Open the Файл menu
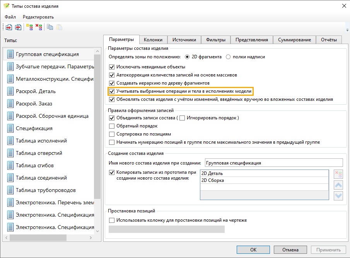Screen dimensions: 350x258 (x=10, y=17)
